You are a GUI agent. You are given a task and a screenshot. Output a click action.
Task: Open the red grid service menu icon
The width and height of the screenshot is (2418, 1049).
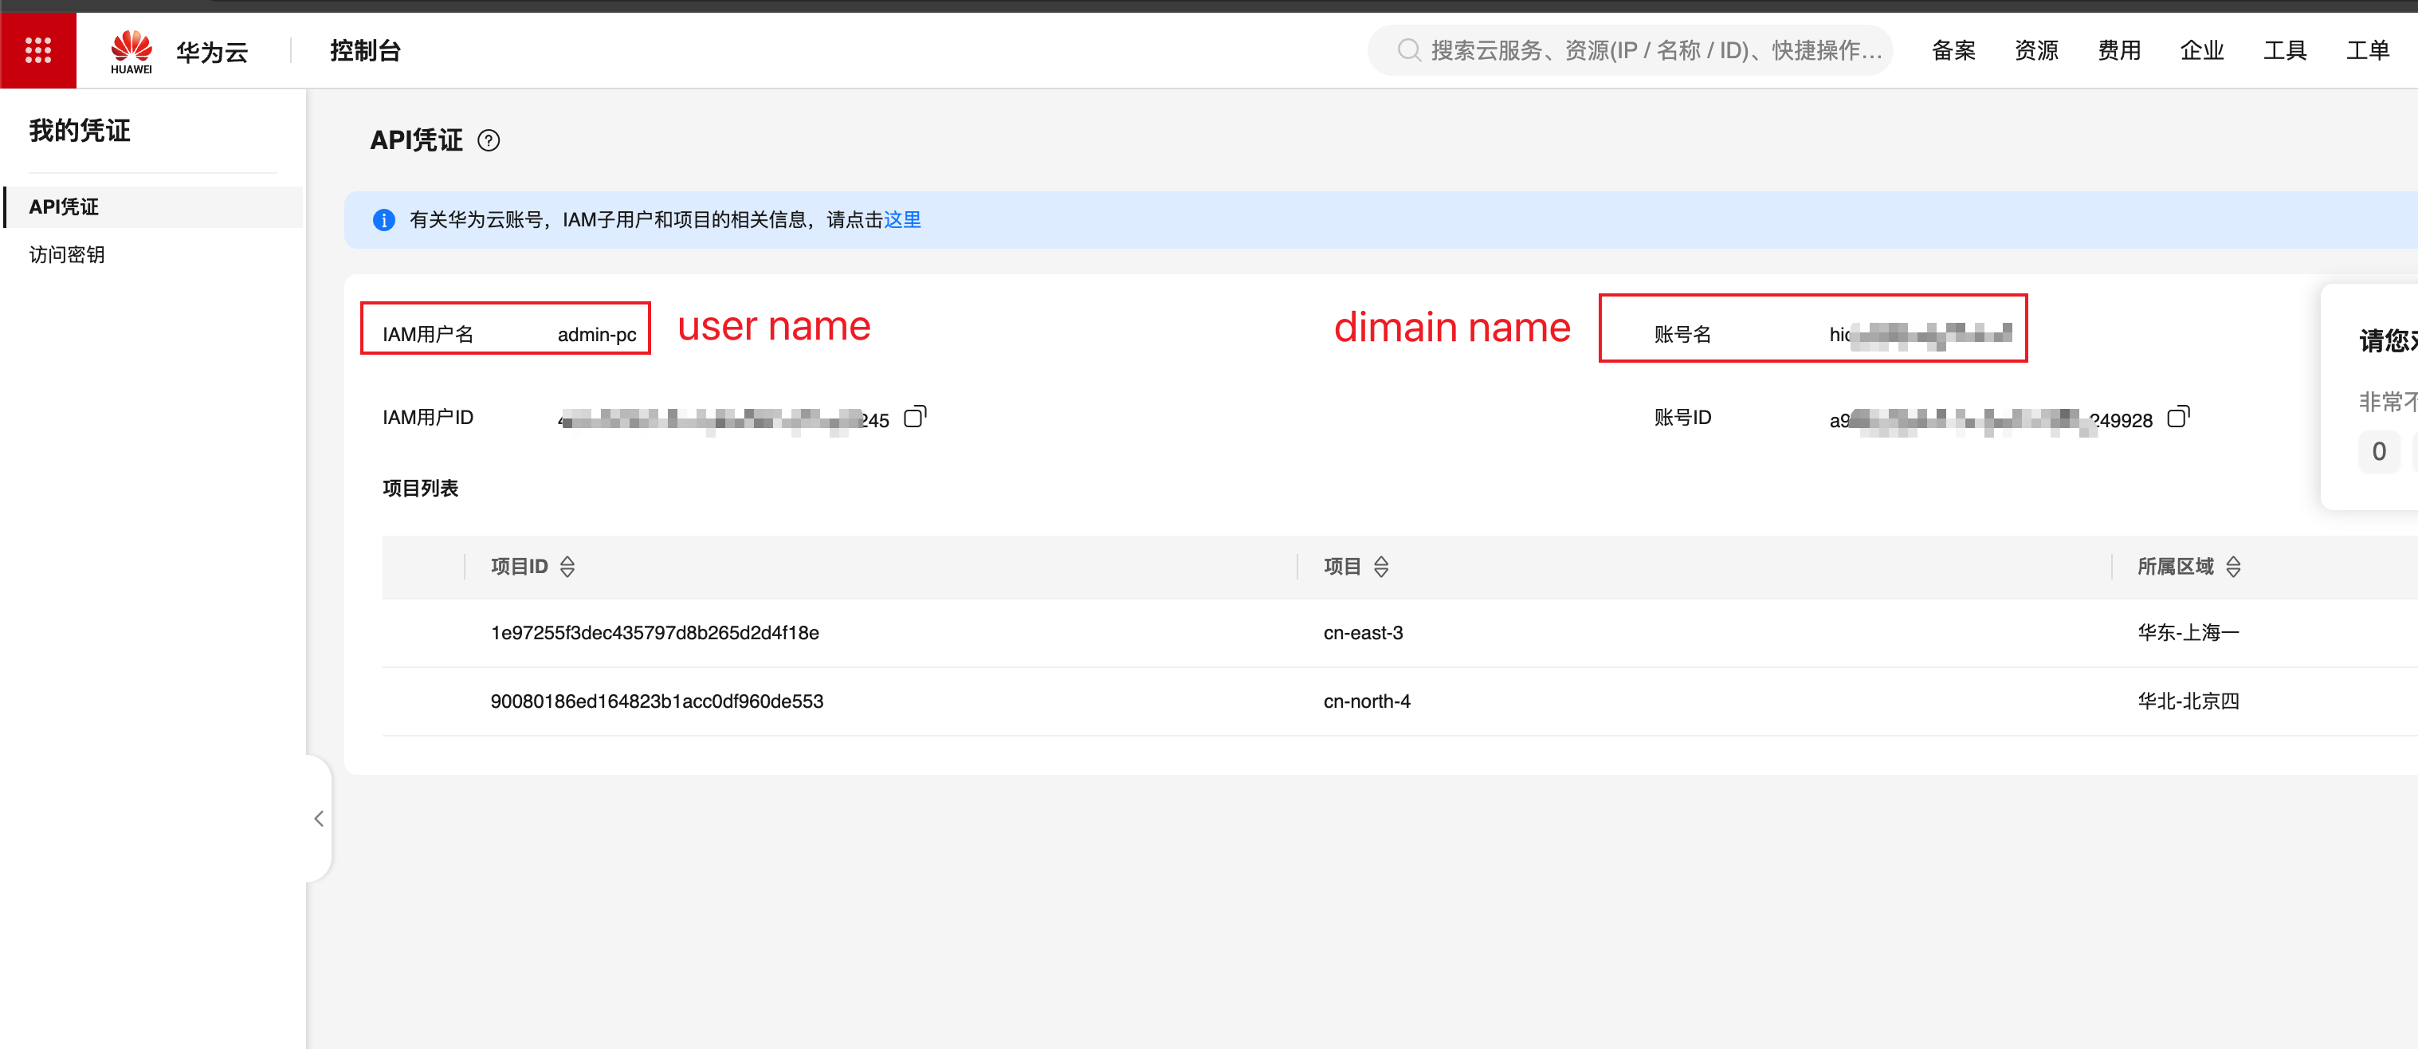pos(37,49)
